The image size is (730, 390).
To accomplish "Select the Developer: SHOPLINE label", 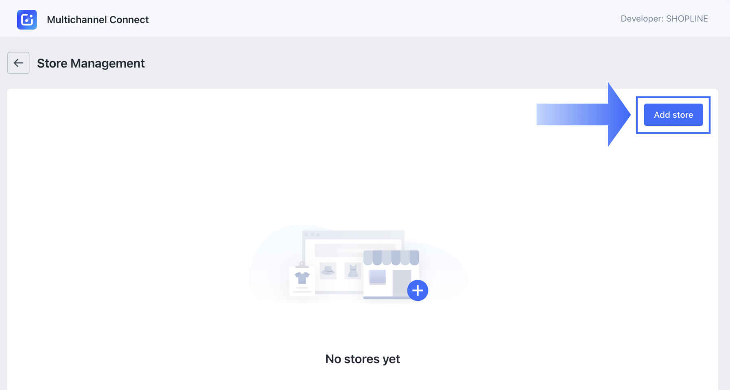I will click(x=664, y=19).
